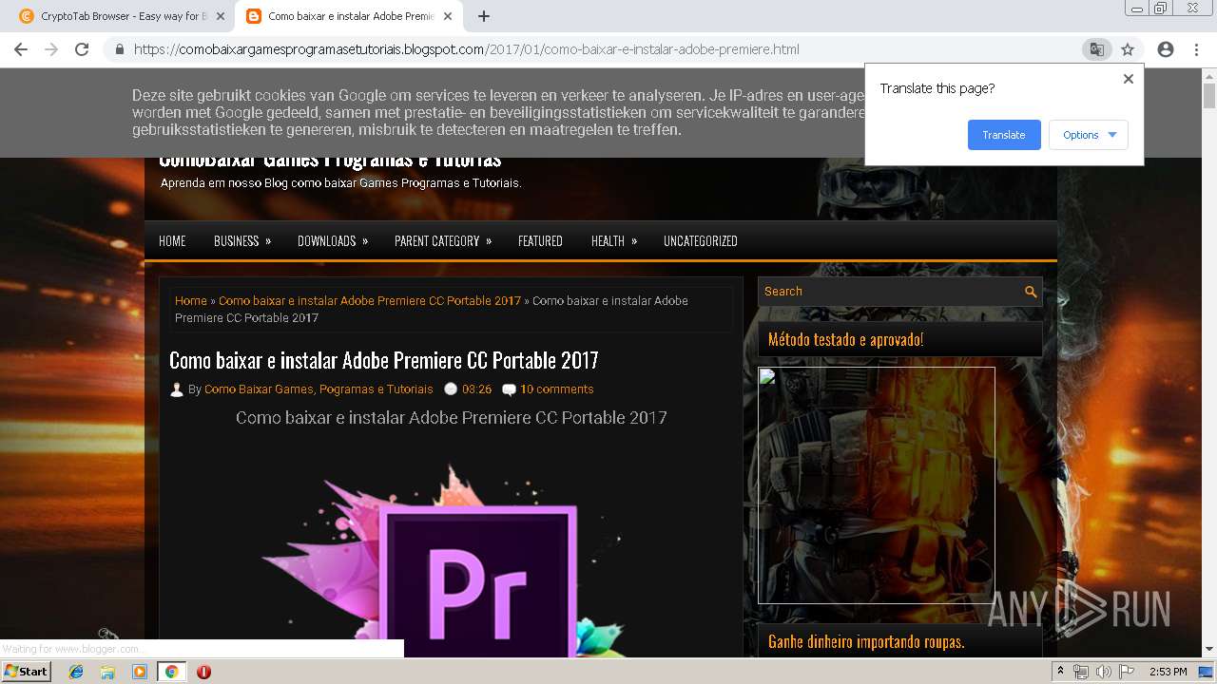Open UNCATEGORIZED menu item
This screenshot has width=1217, height=684.
[701, 240]
